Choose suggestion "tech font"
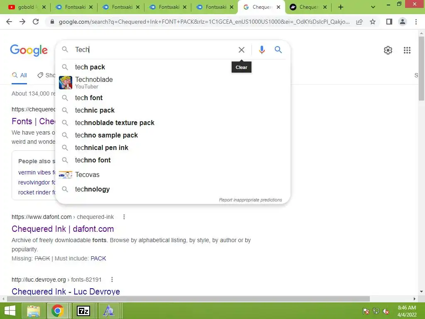Viewport: 425px width, 319px height. click(x=173, y=98)
